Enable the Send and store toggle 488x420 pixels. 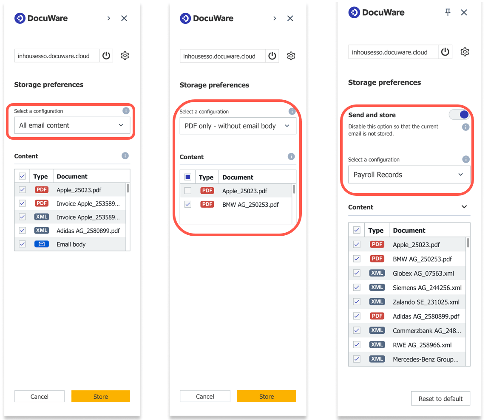pos(459,114)
